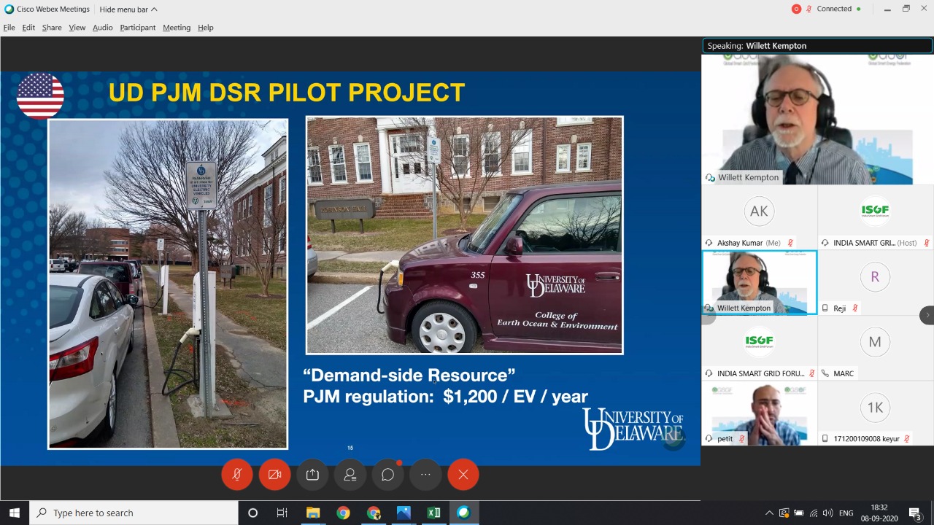The height and width of the screenshot is (525, 934).
Task: Select Reji participant tile
Action: (876, 282)
